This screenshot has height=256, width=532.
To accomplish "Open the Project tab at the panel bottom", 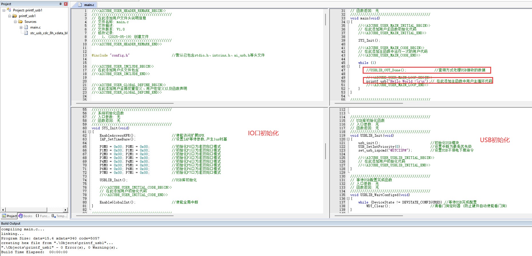I will [9, 216].
